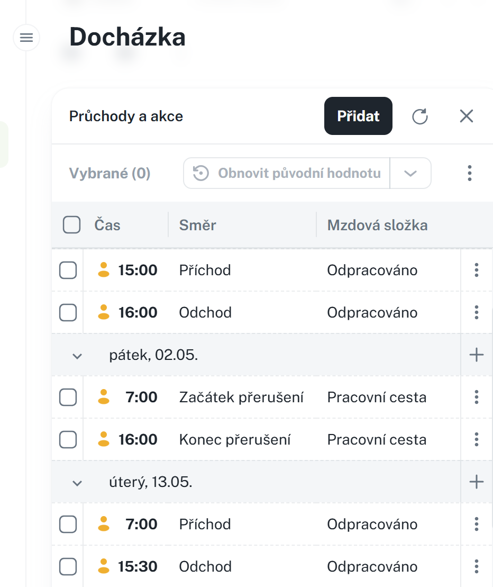Add entry to pátek, 02.05. with plus
The image size is (493, 587).
(477, 355)
